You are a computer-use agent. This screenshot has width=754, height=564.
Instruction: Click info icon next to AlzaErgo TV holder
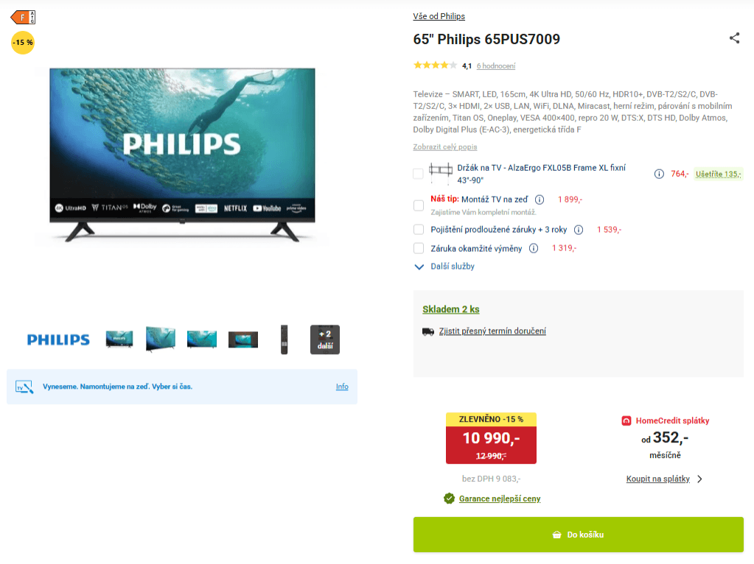[x=659, y=174]
